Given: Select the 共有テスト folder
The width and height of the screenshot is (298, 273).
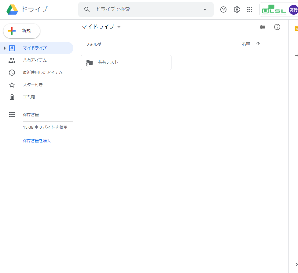Looking at the screenshot, I should (x=126, y=63).
